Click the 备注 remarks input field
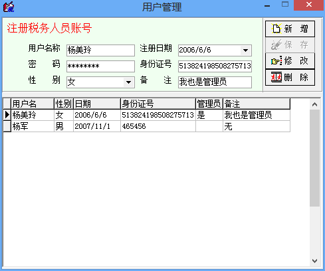Screen dimensions: 325x271 (215, 82)
